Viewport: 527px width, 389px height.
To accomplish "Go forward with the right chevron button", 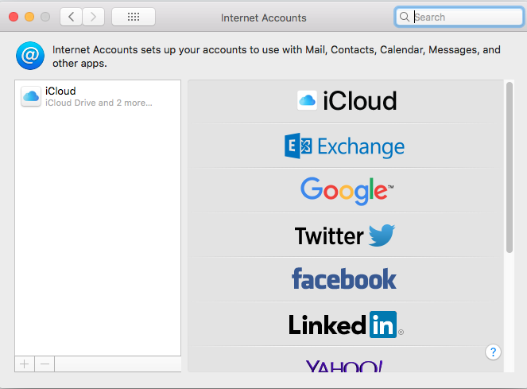I will click(94, 17).
